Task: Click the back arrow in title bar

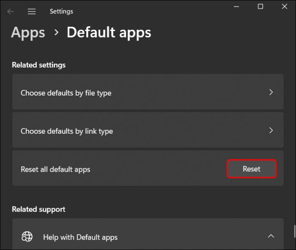Action: point(11,12)
